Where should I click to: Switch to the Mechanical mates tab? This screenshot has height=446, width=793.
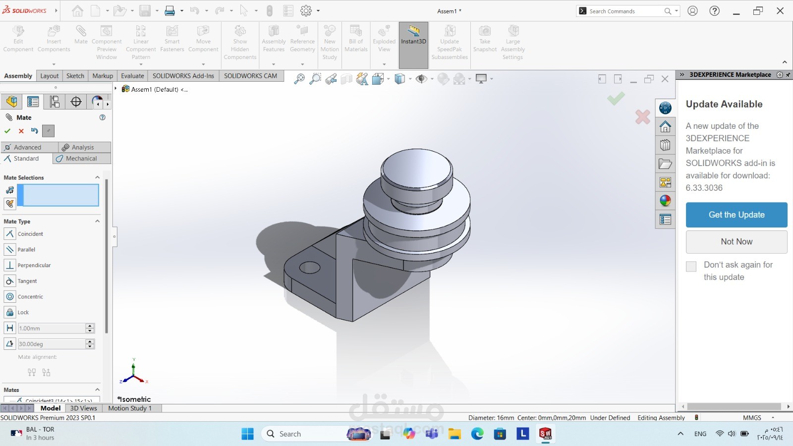pyautogui.click(x=81, y=159)
